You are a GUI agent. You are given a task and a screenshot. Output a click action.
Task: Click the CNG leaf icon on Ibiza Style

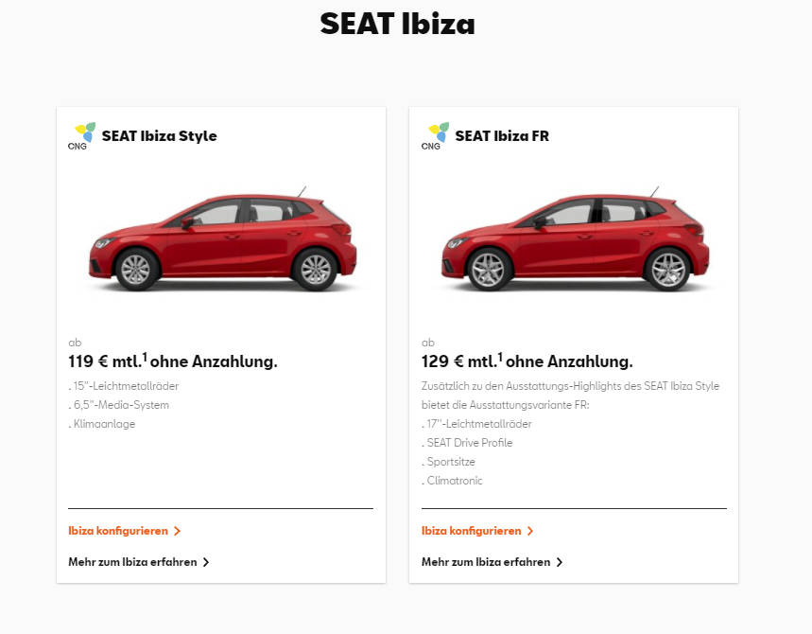pyautogui.click(x=82, y=136)
